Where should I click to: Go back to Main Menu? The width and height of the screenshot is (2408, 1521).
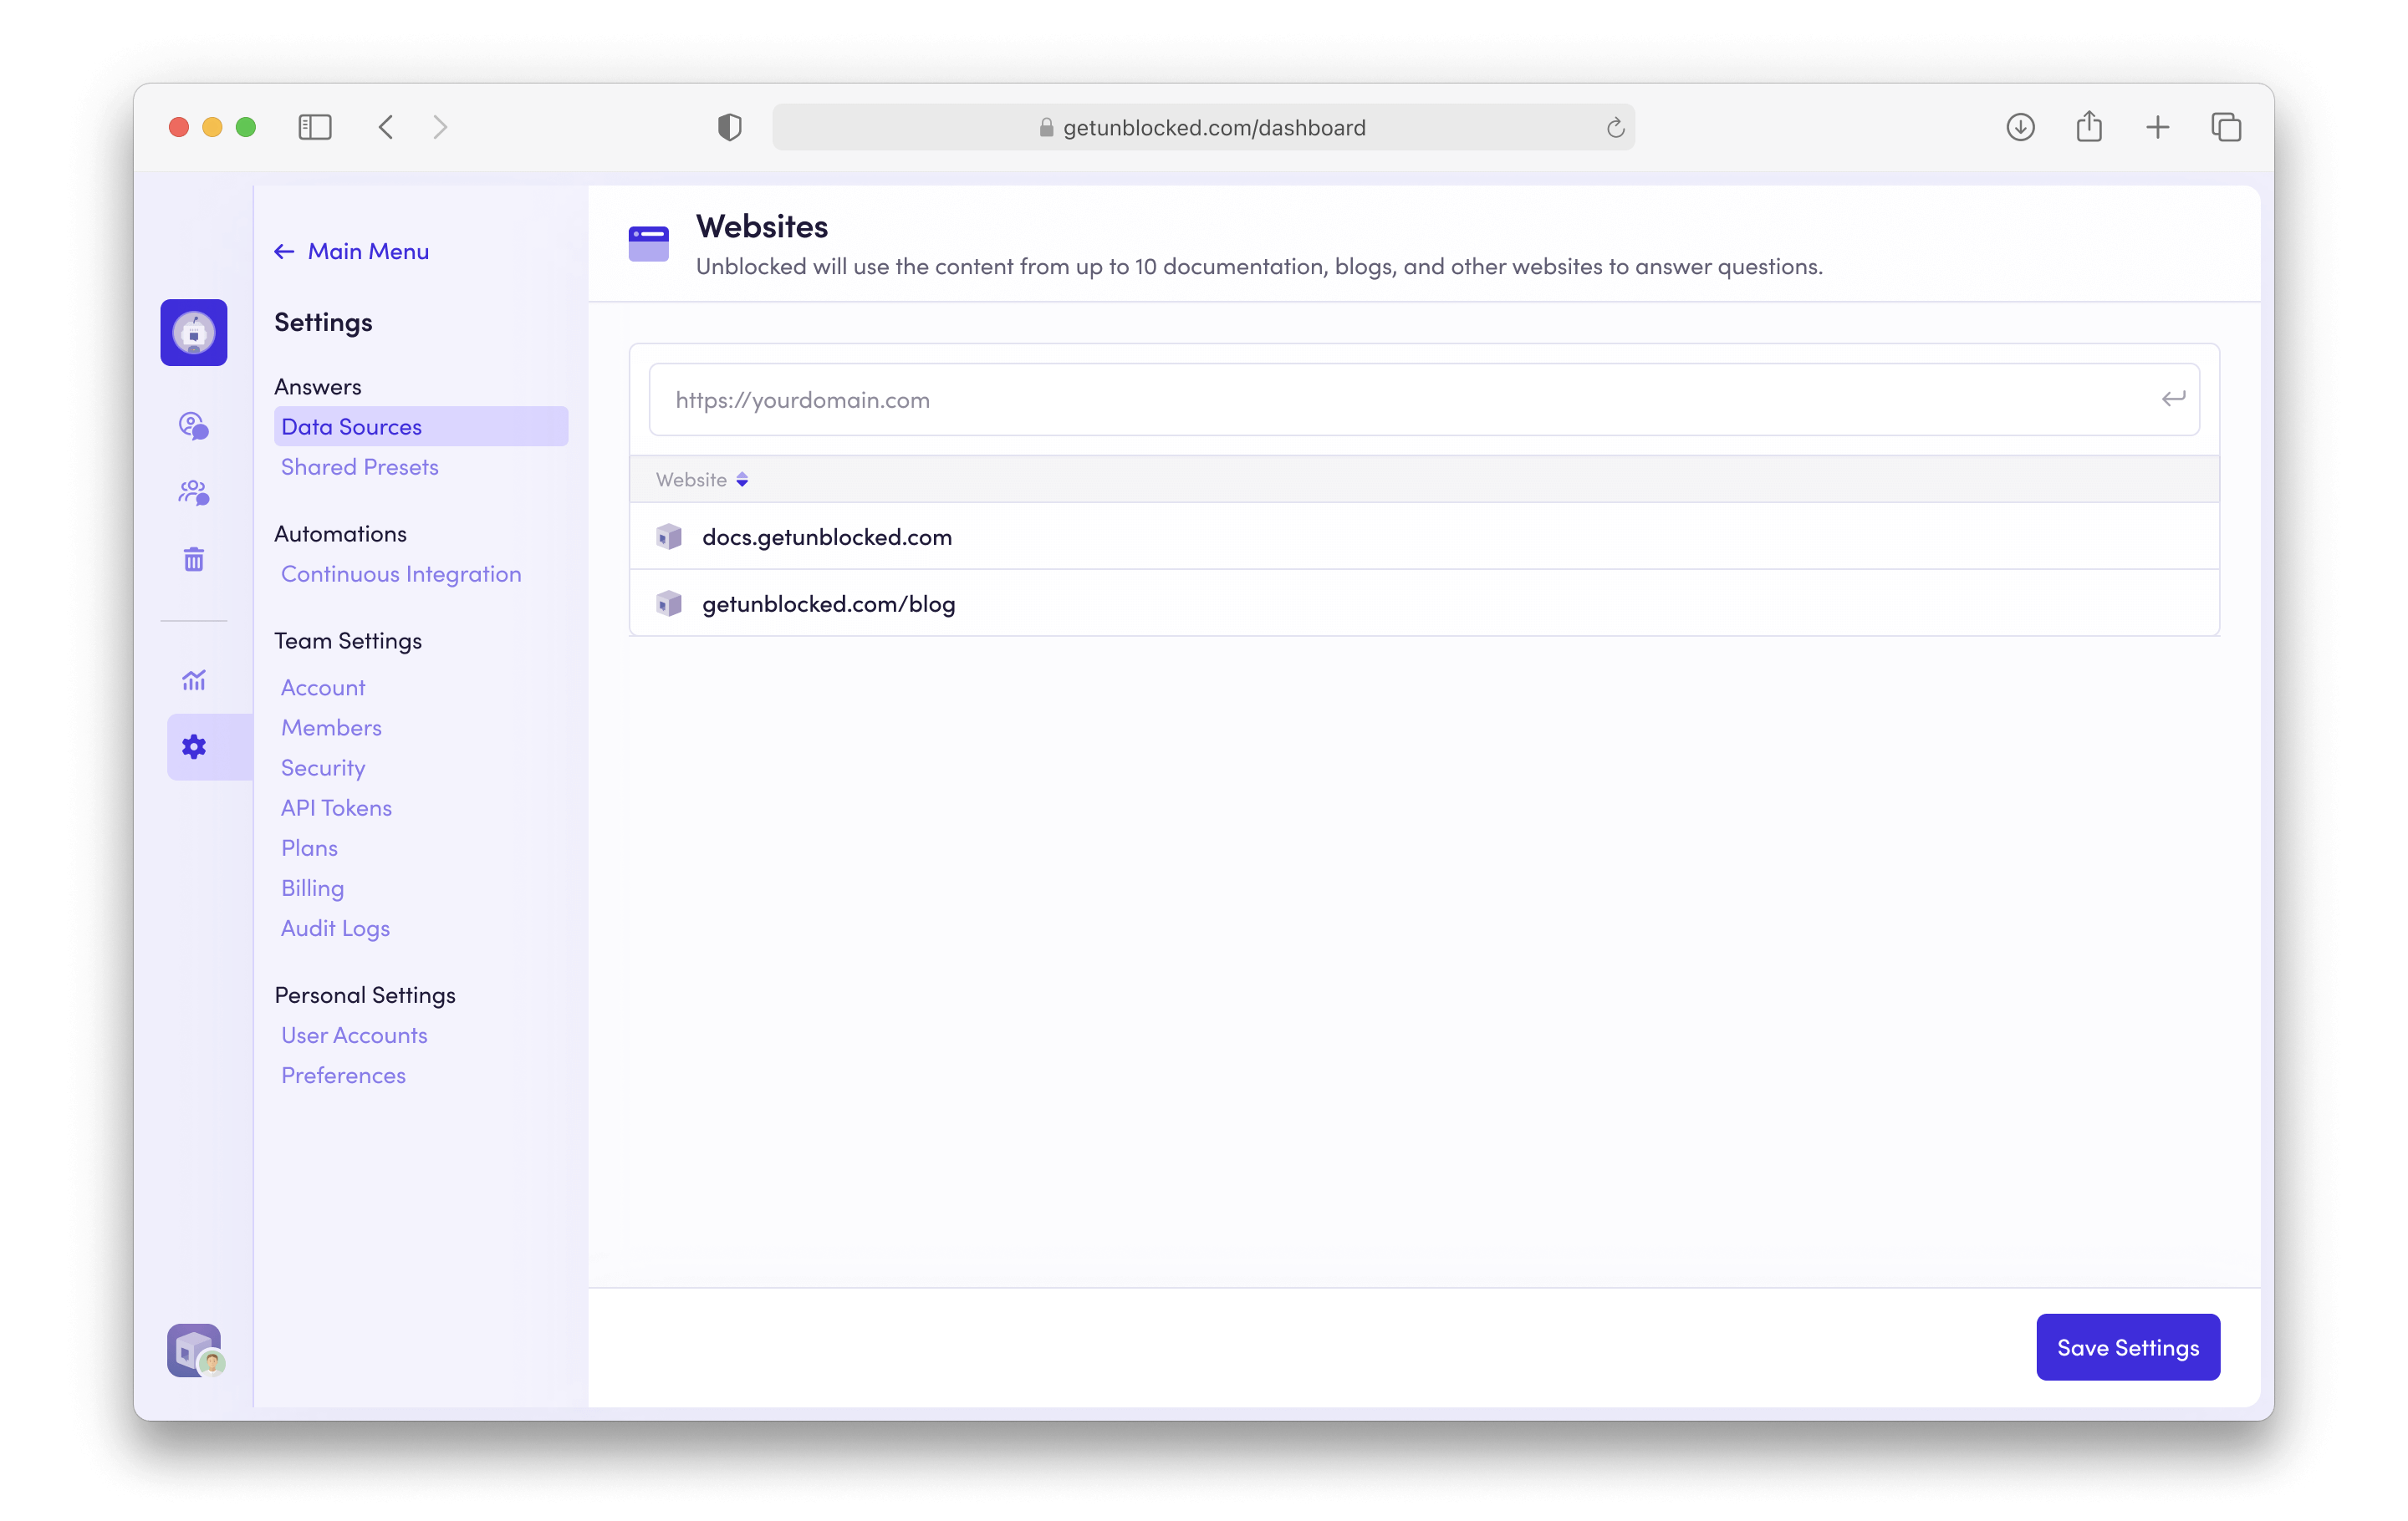pos(352,252)
